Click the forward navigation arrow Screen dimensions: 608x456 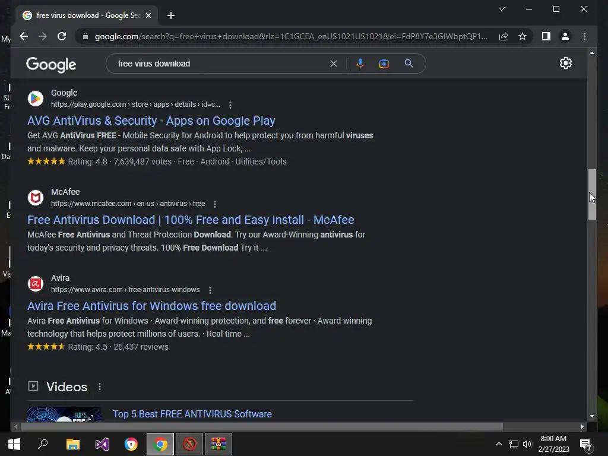click(43, 36)
